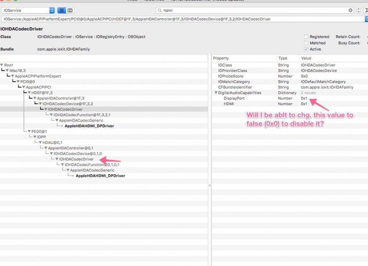368x266 pixels.
Task: Collapse the AppleACPIPlatformExpert triangle
Action: point(13,76)
